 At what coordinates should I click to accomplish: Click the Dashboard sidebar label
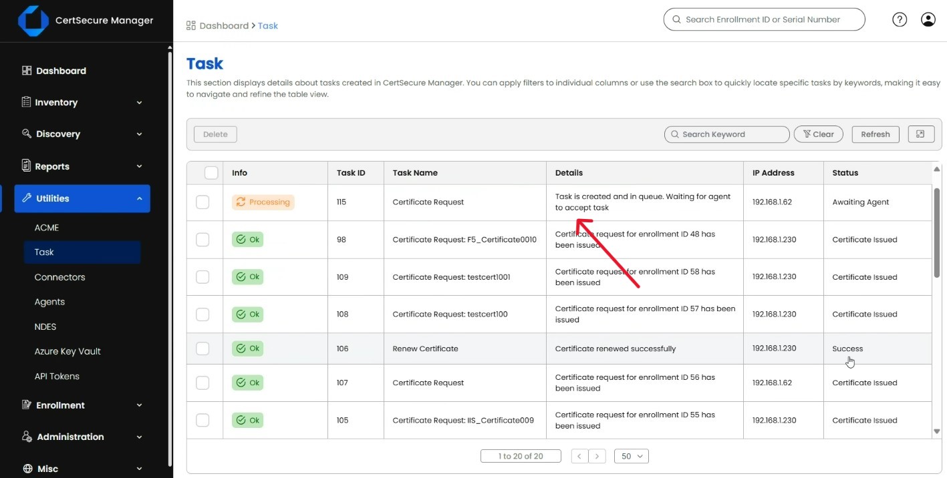tap(61, 71)
